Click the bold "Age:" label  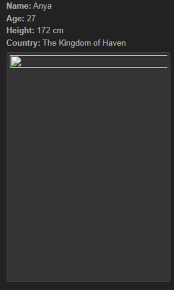[15, 18]
